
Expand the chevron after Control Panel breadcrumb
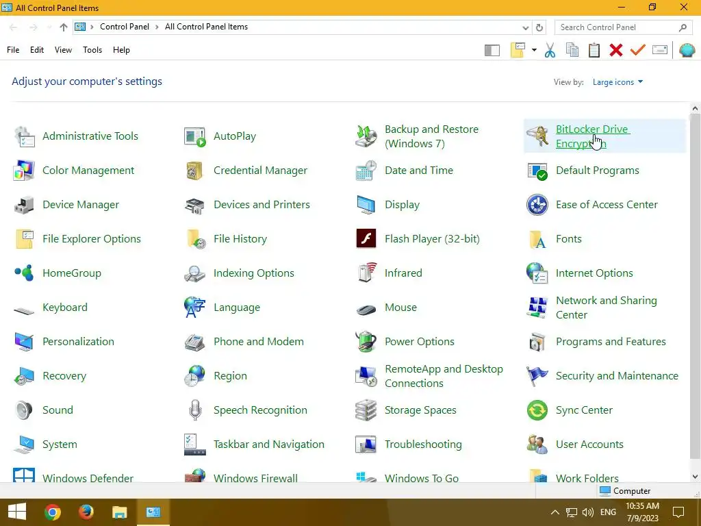(157, 27)
